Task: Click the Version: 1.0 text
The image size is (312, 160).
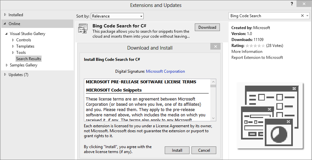Action: (x=242, y=34)
